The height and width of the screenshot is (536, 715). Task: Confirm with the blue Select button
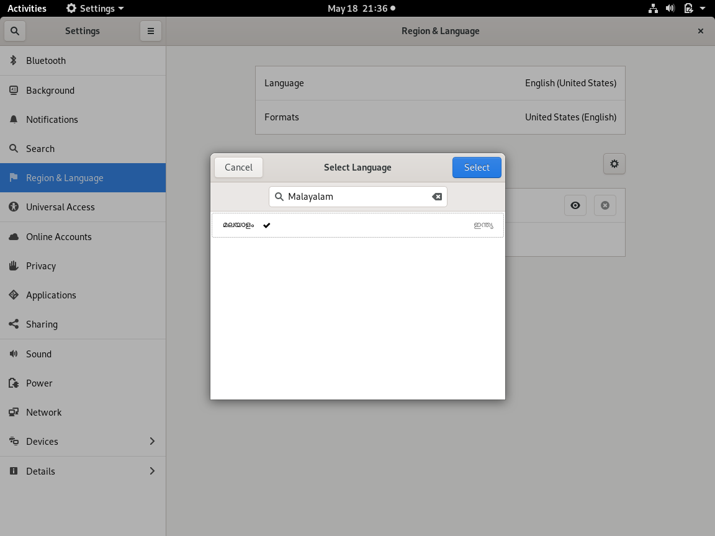tap(476, 167)
